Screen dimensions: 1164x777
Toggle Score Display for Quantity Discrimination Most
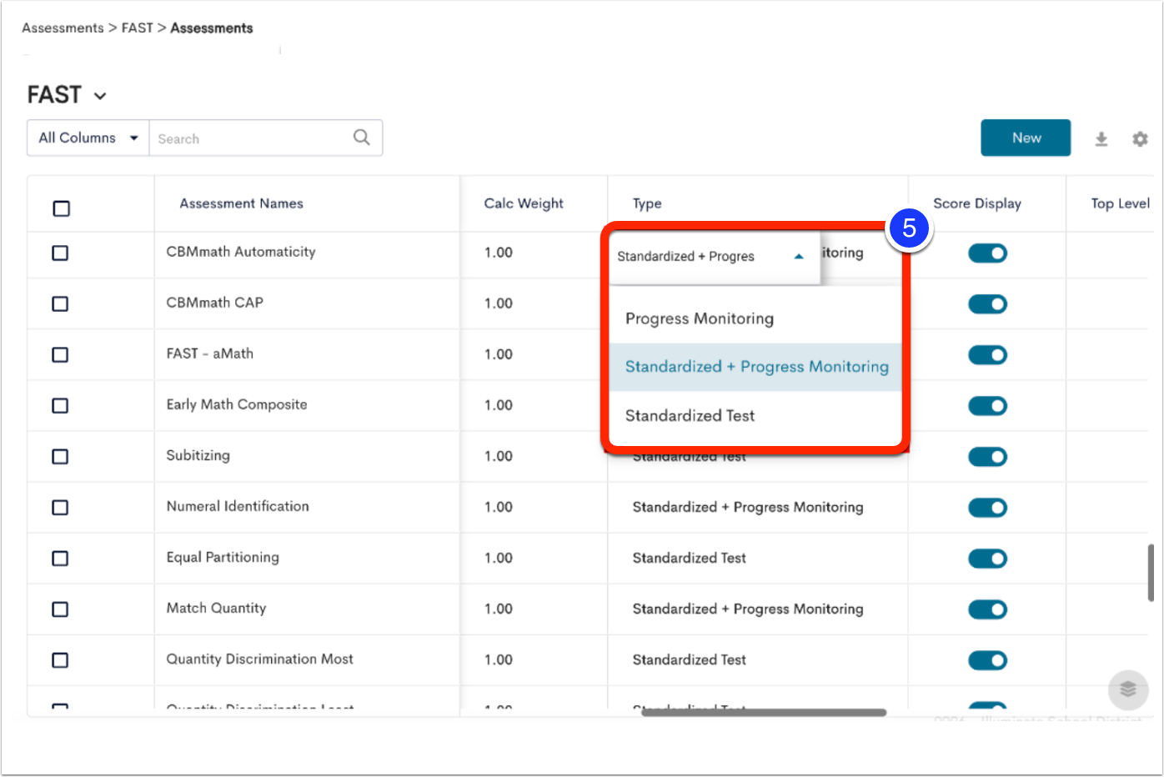(988, 659)
